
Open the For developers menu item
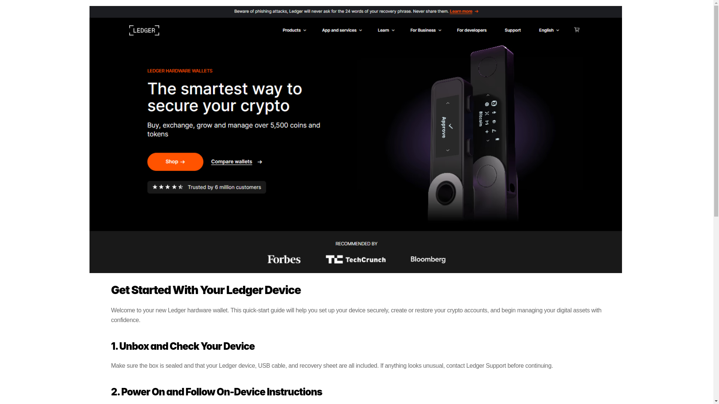(x=471, y=30)
